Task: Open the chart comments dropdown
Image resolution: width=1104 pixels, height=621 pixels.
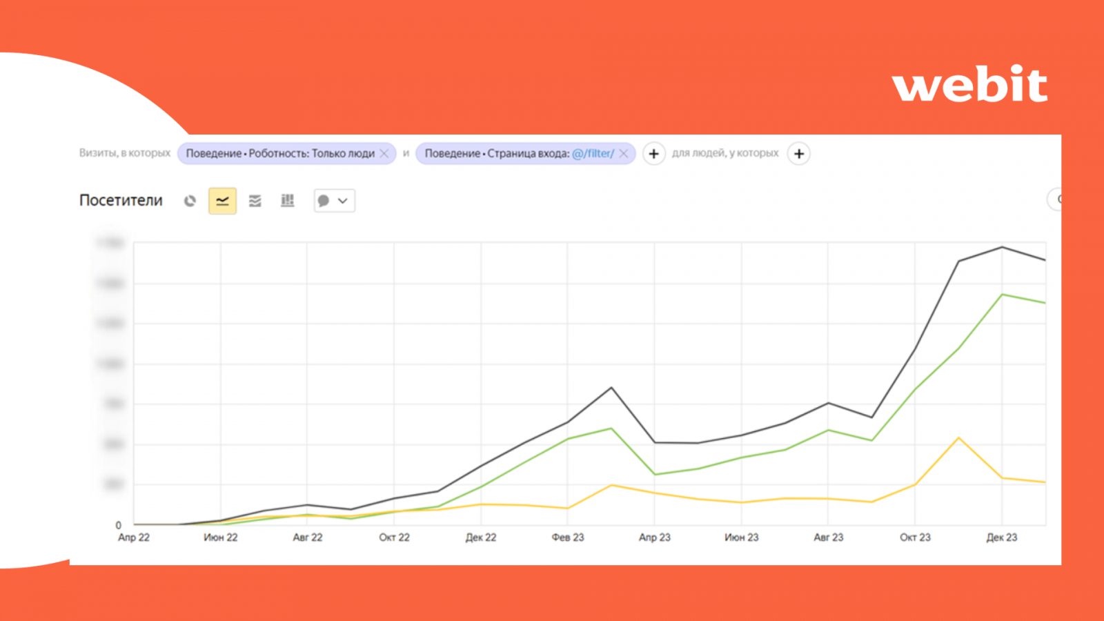Action: [x=342, y=201]
